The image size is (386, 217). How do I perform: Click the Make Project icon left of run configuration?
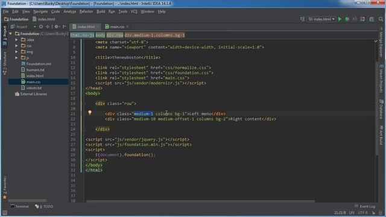tap(302, 19)
